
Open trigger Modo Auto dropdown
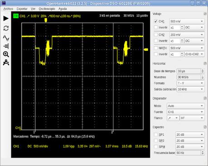click(186, 106)
